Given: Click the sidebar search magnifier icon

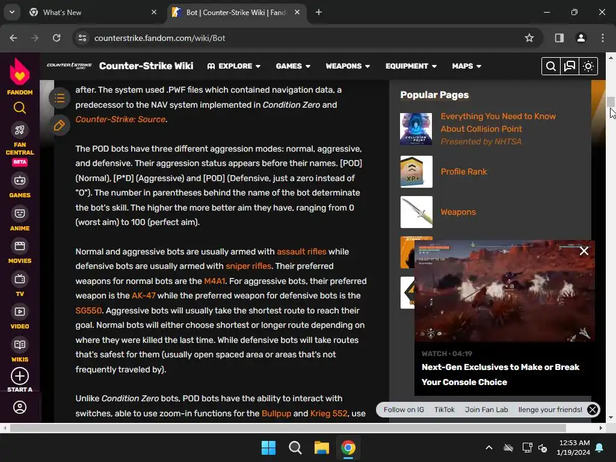Looking at the screenshot, I should point(20,108).
